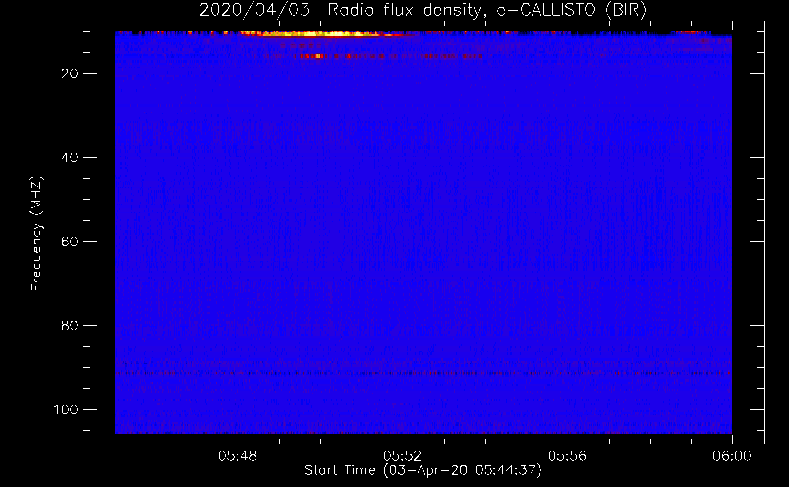Click the horizontal interference line near 91 MHz
The width and height of the screenshot is (789, 487).
423,374
